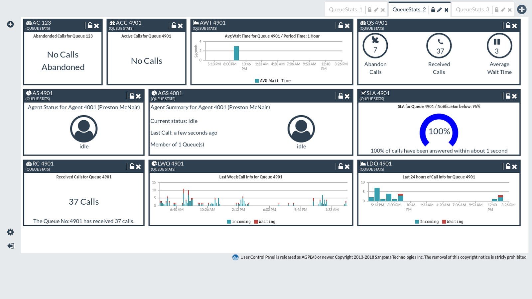Remove the QueueStats_3 dashboard
The width and height of the screenshot is (532, 299).
[x=510, y=10]
